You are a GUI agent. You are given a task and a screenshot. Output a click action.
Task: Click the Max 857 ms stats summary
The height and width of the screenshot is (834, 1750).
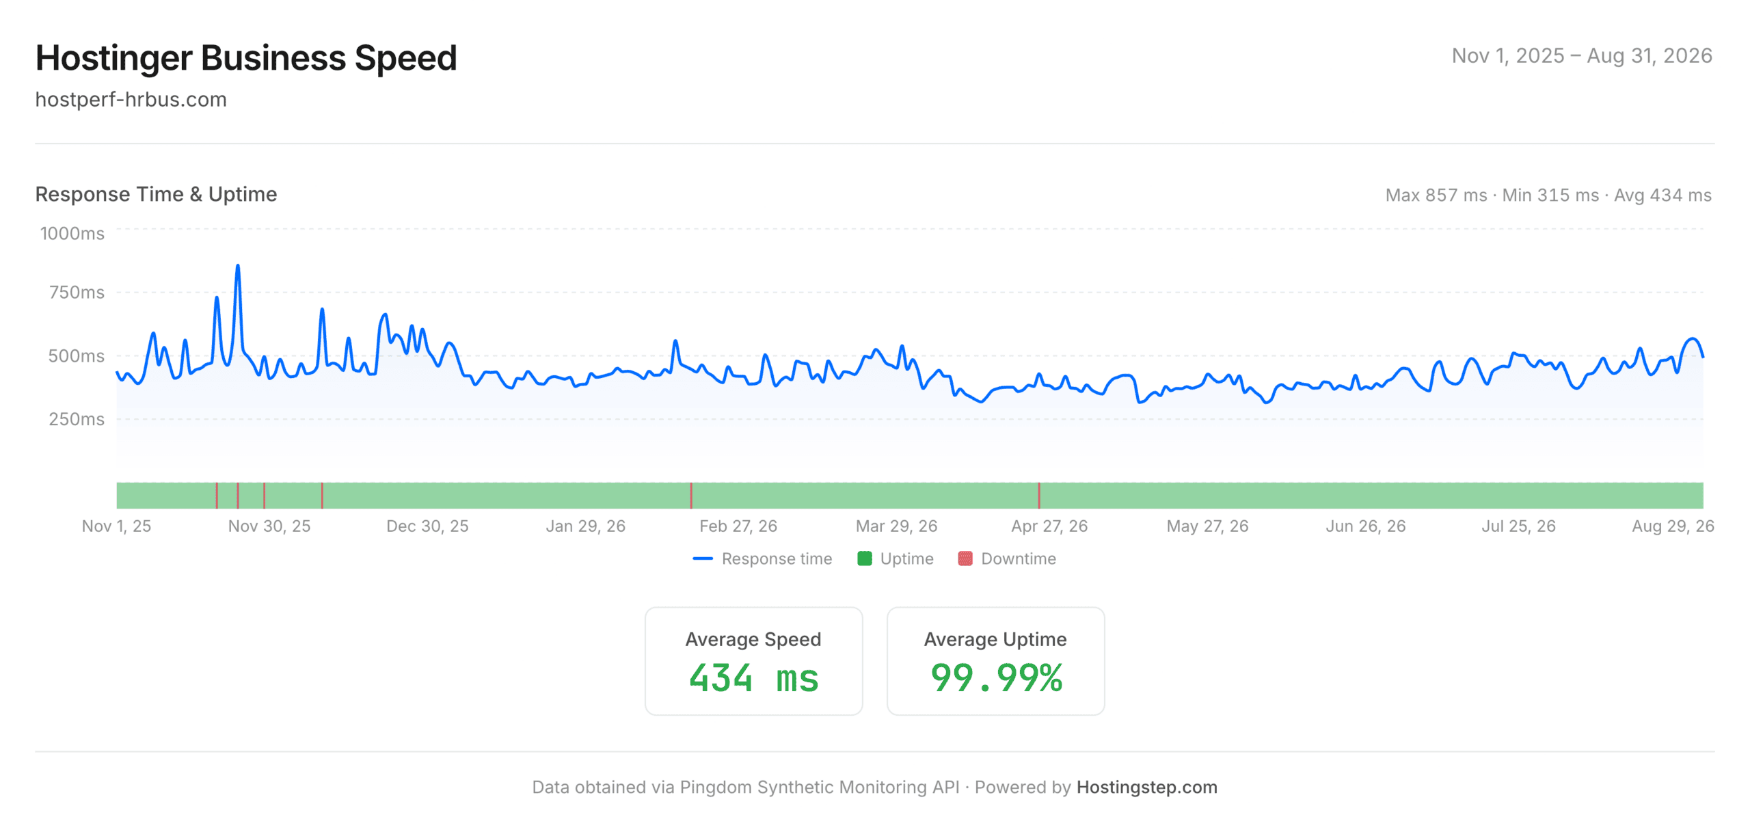[1548, 196]
